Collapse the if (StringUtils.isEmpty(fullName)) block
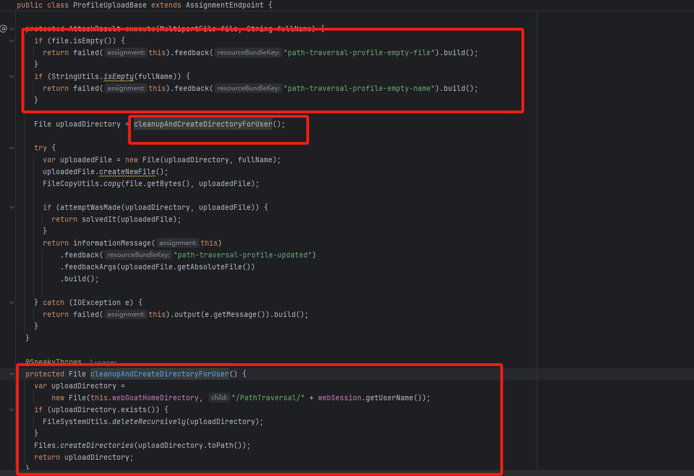 [x=12, y=76]
